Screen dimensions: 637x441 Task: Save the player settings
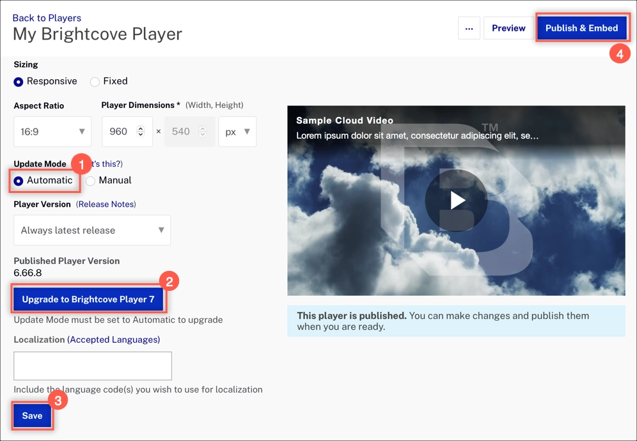point(32,415)
